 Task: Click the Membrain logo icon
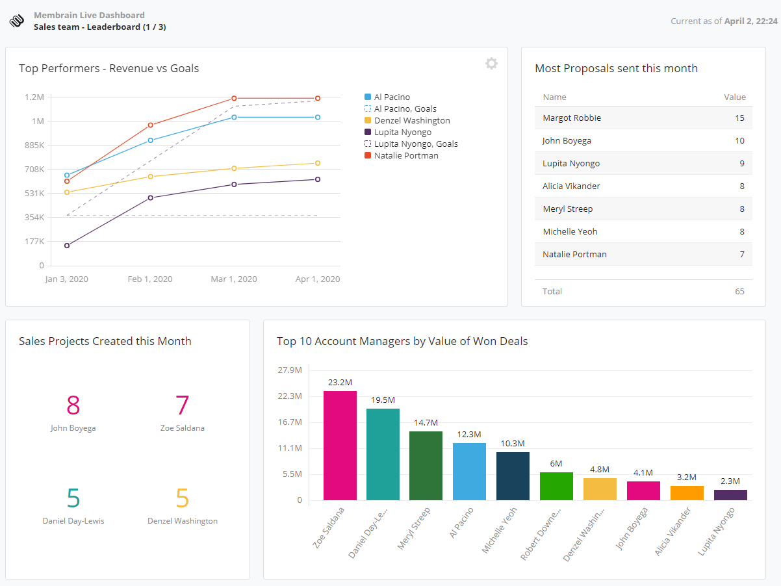tap(16, 20)
